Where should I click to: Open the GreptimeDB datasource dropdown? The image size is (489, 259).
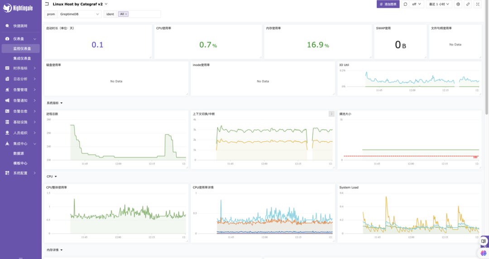80,14
